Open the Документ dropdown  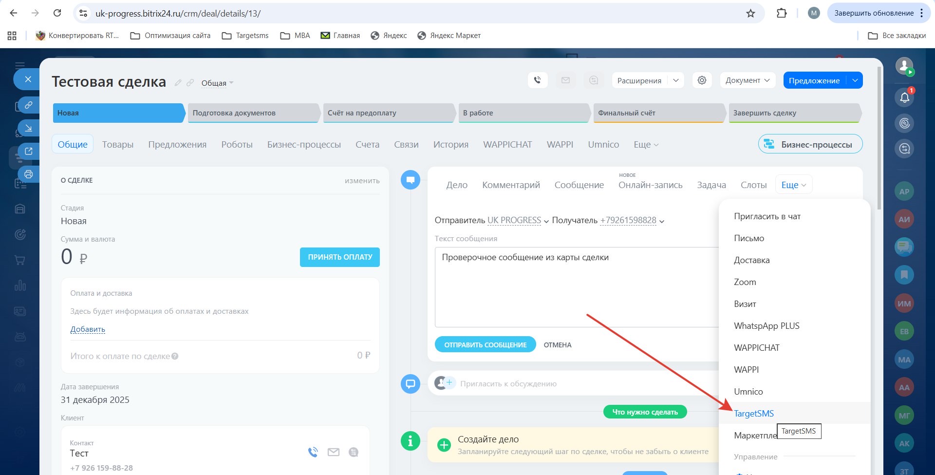(x=748, y=80)
